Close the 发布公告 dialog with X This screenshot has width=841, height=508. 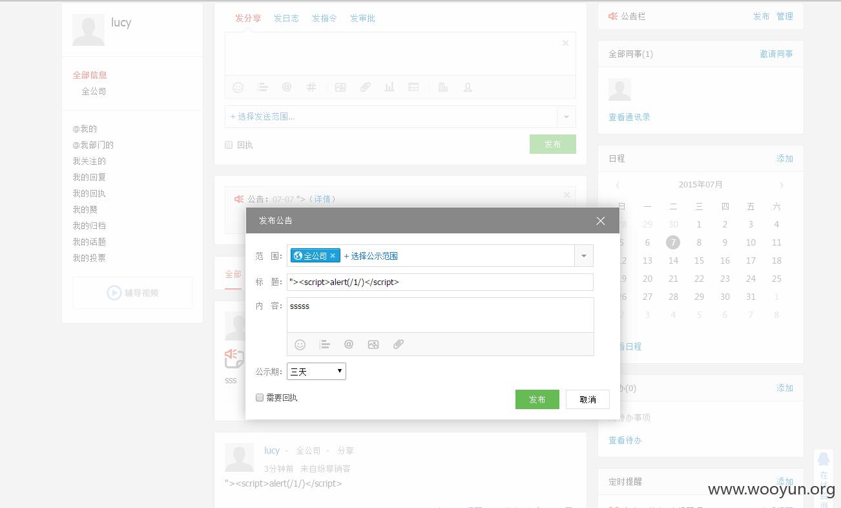click(x=601, y=220)
